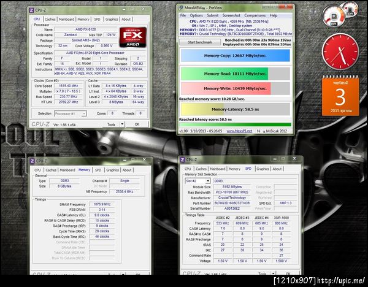Click the Memory-Write result bar
The width and height of the screenshot is (368, 287).
pyautogui.click(x=235, y=88)
